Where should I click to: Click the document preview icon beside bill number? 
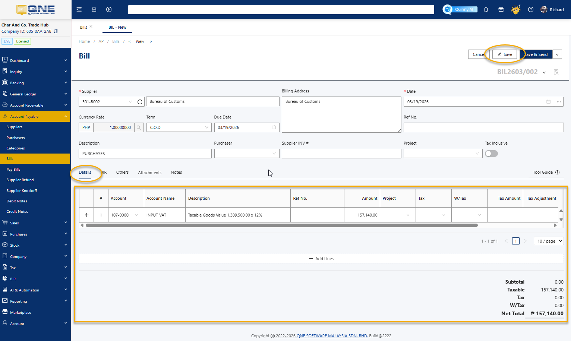pyautogui.click(x=556, y=72)
